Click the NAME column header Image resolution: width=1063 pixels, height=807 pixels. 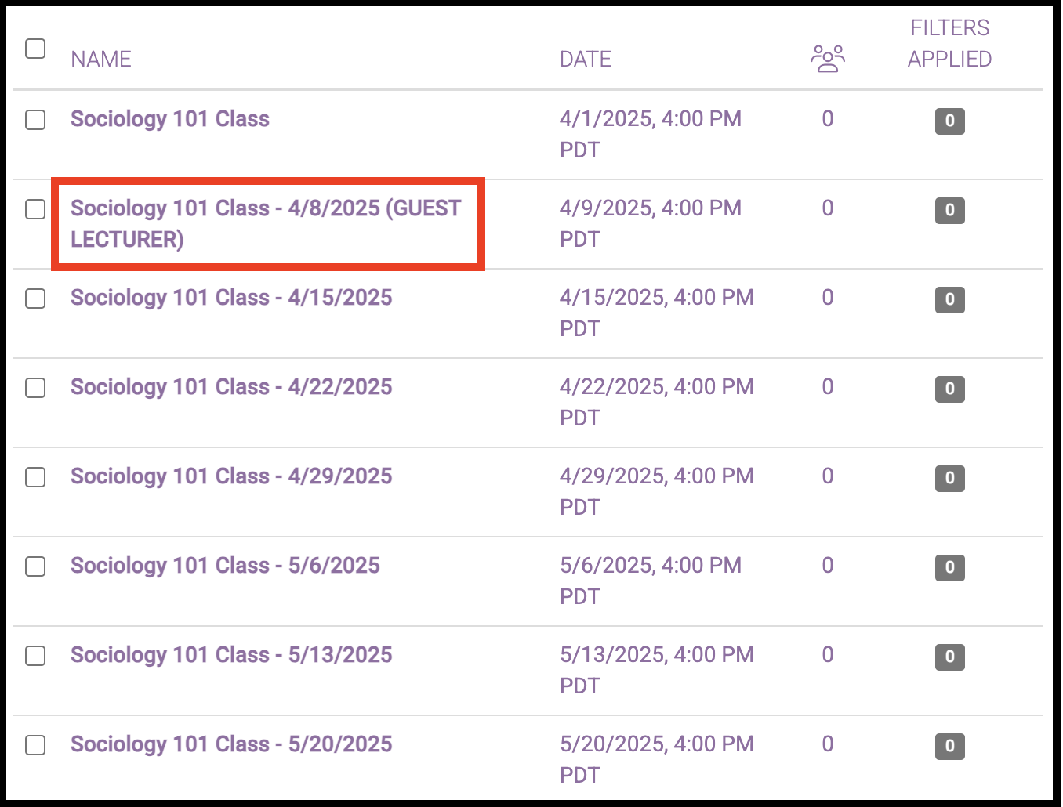(x=101, y=59)
